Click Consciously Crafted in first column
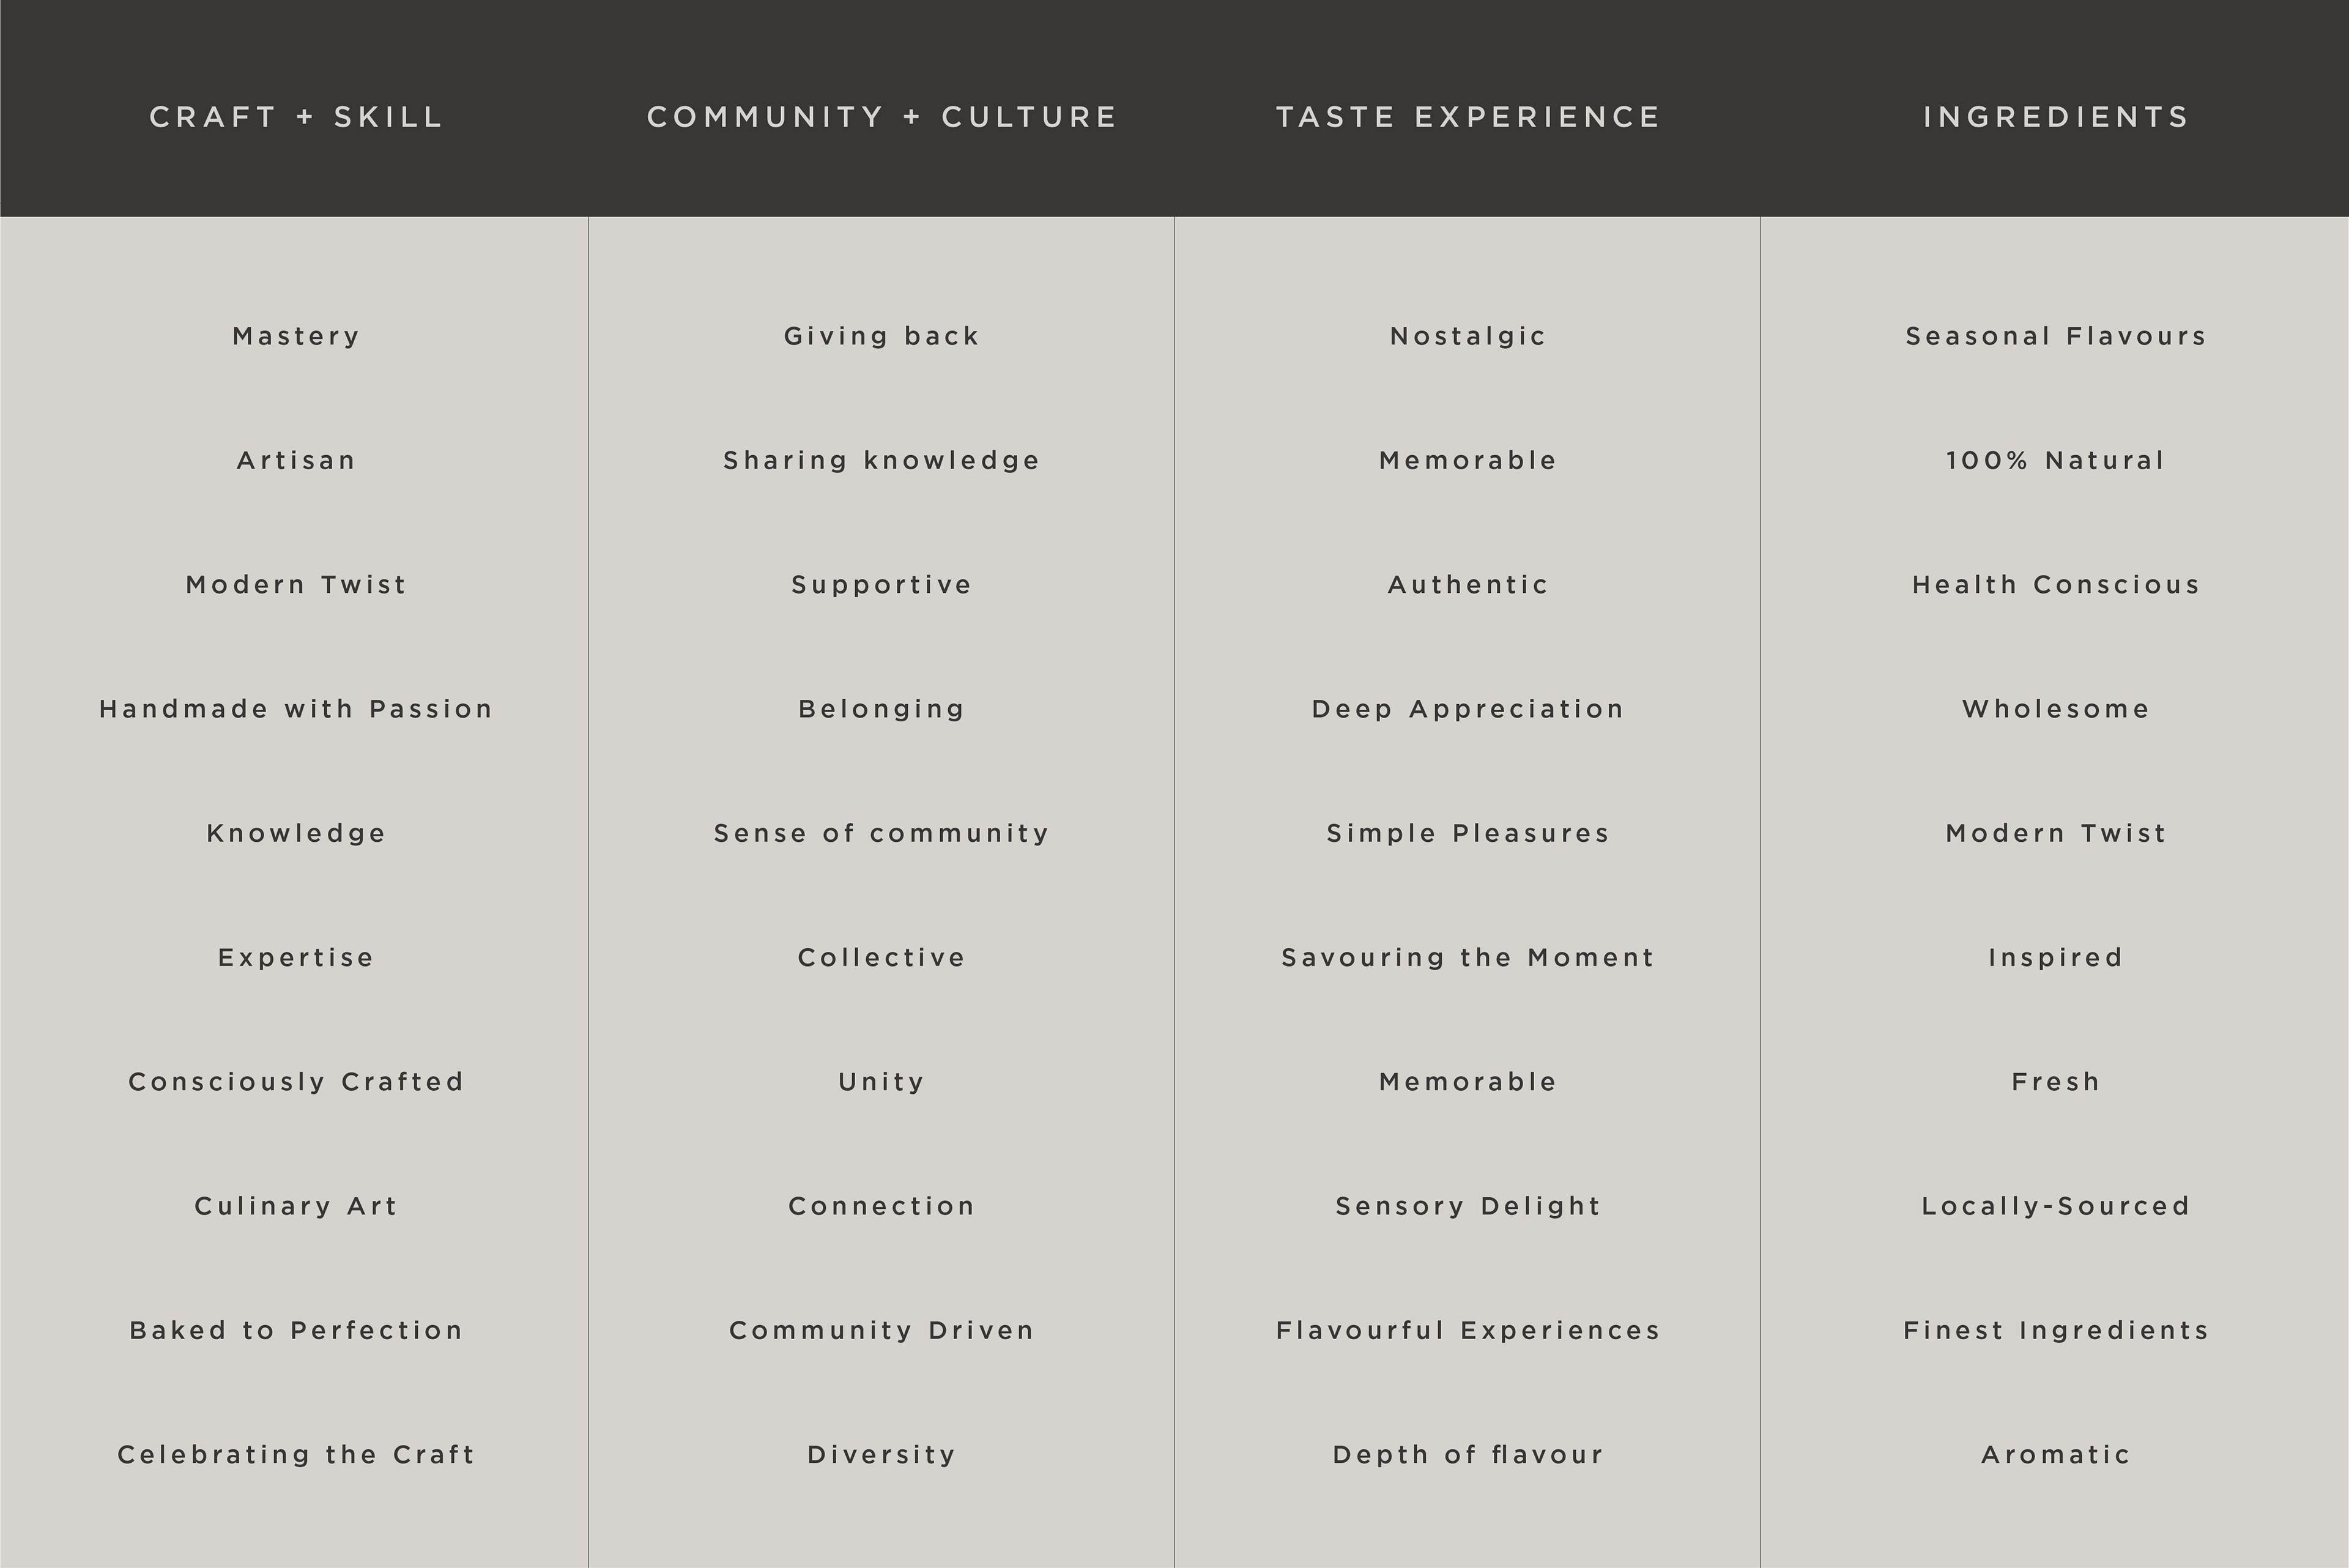Screen dimensions: 2349x1568 296,1082
